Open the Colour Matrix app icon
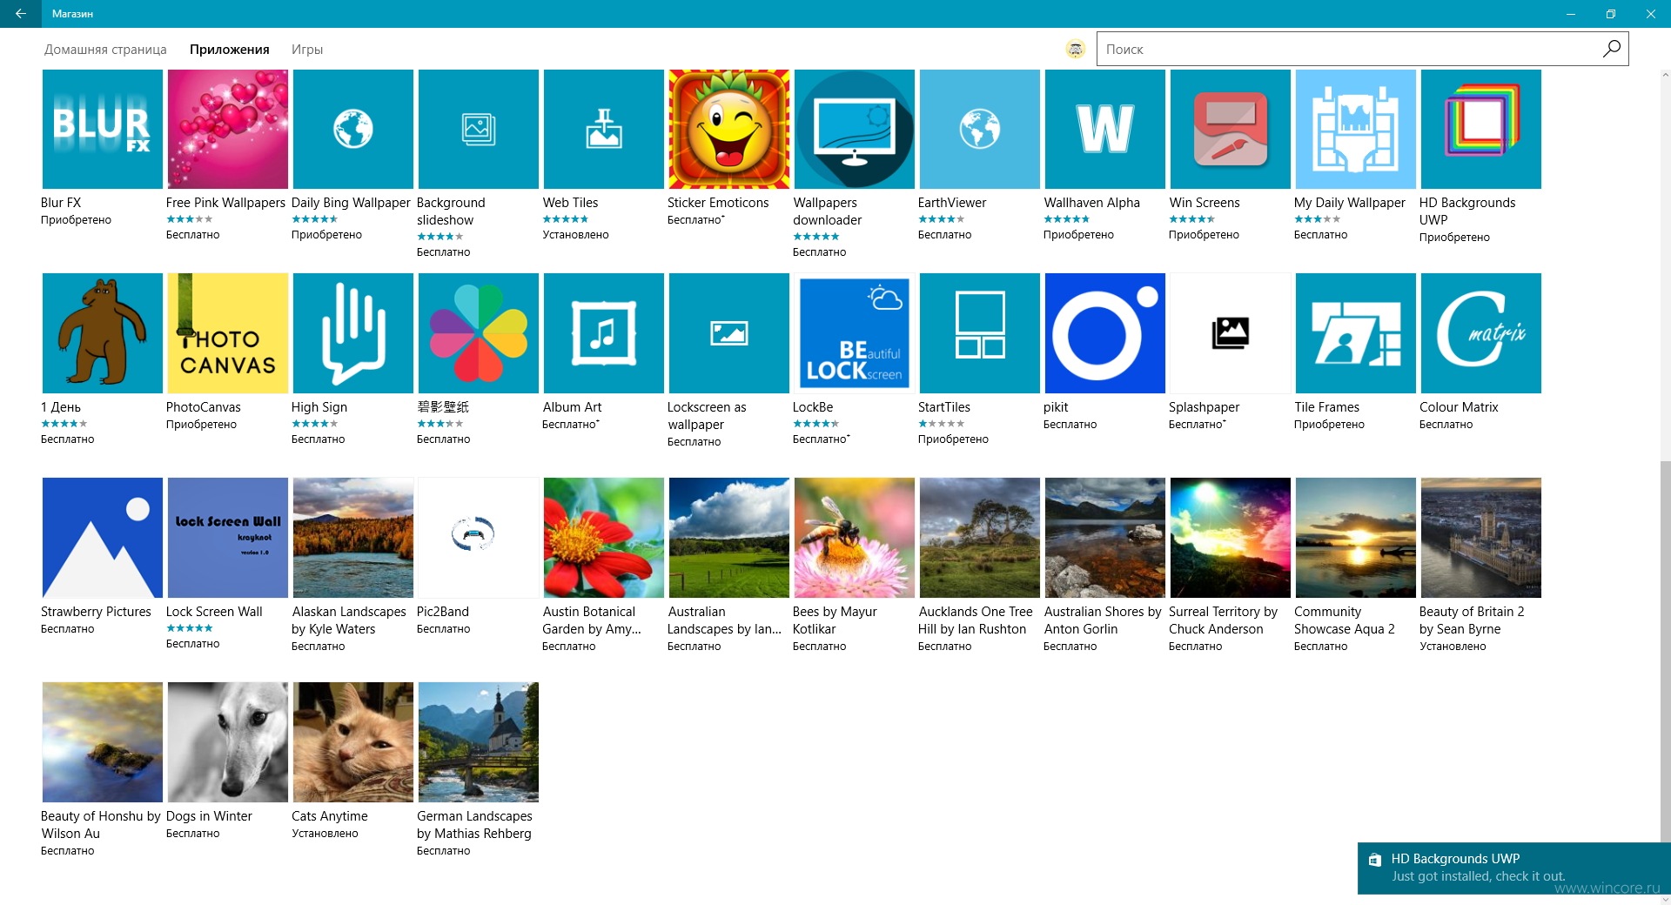Screen dimensions: 1671x905 [x=1481, y=333]
